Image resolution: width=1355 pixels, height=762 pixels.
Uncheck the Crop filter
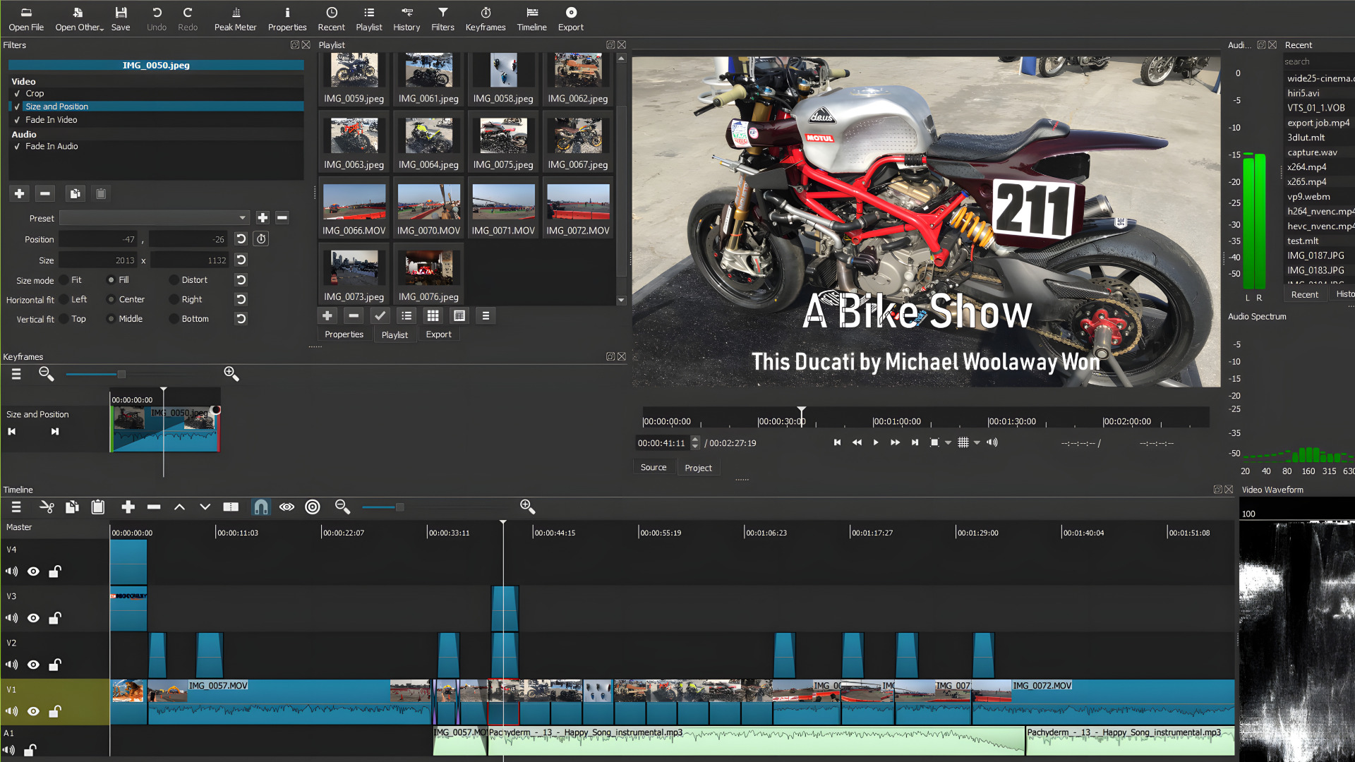point(17,93)
